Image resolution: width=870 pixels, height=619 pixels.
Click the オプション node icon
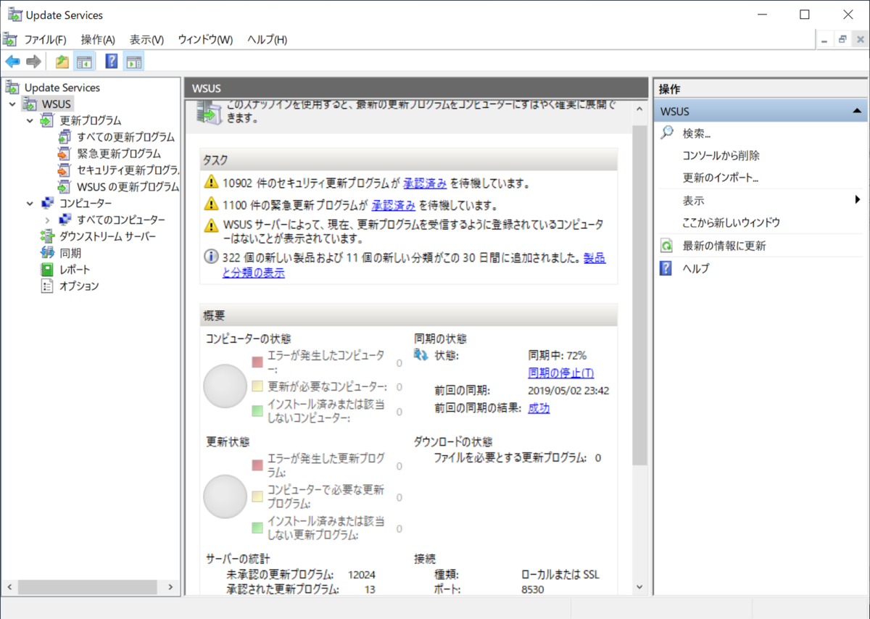[48, 286]
